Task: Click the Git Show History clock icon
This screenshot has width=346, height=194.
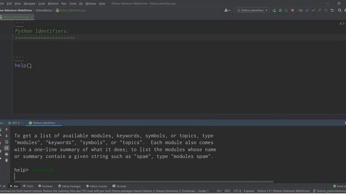Action: (x=325, y=10)
